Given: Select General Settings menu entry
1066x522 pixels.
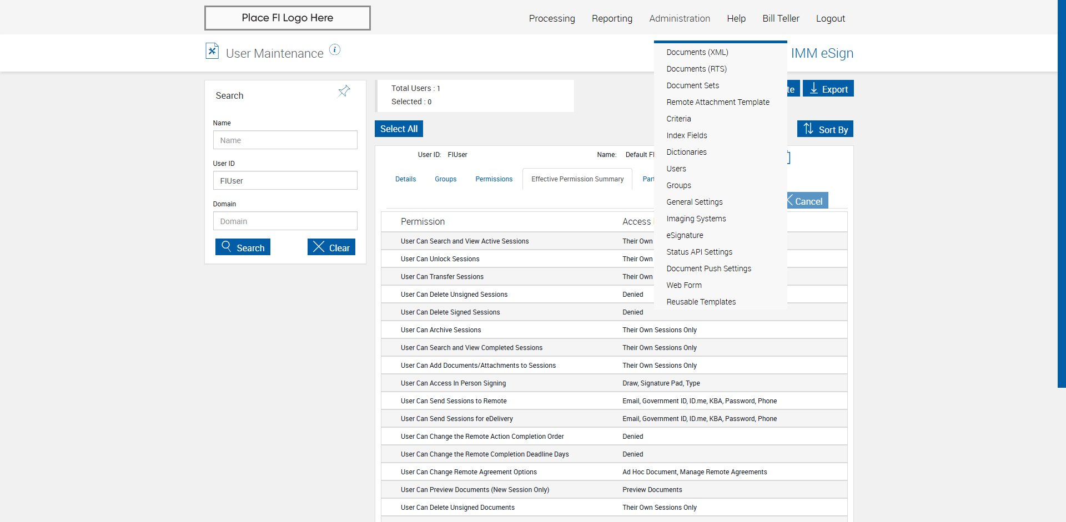Looking at the screenshot, I should (695, 202).
